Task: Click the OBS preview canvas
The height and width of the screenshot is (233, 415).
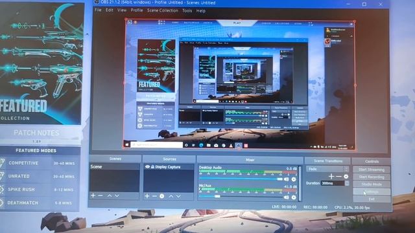Action: [x=240, y=85]
